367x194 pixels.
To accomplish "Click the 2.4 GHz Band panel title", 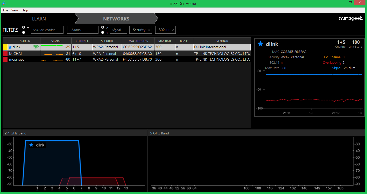I will (x=16, y=133).
